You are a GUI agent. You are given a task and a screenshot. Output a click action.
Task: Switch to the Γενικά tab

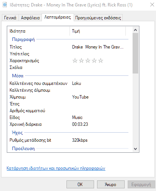click(x=10, y=18)
